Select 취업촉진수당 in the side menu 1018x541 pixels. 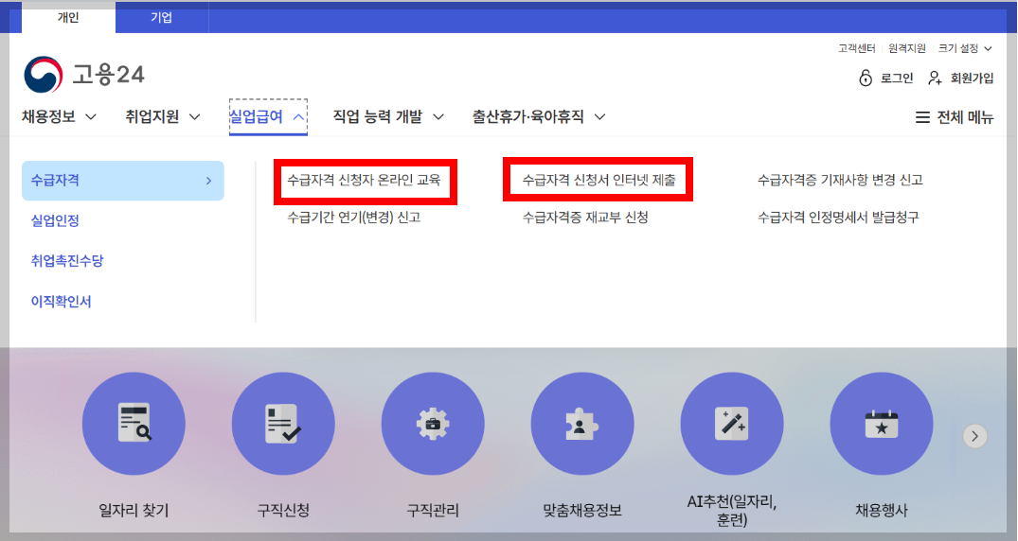tap(67, 261)
